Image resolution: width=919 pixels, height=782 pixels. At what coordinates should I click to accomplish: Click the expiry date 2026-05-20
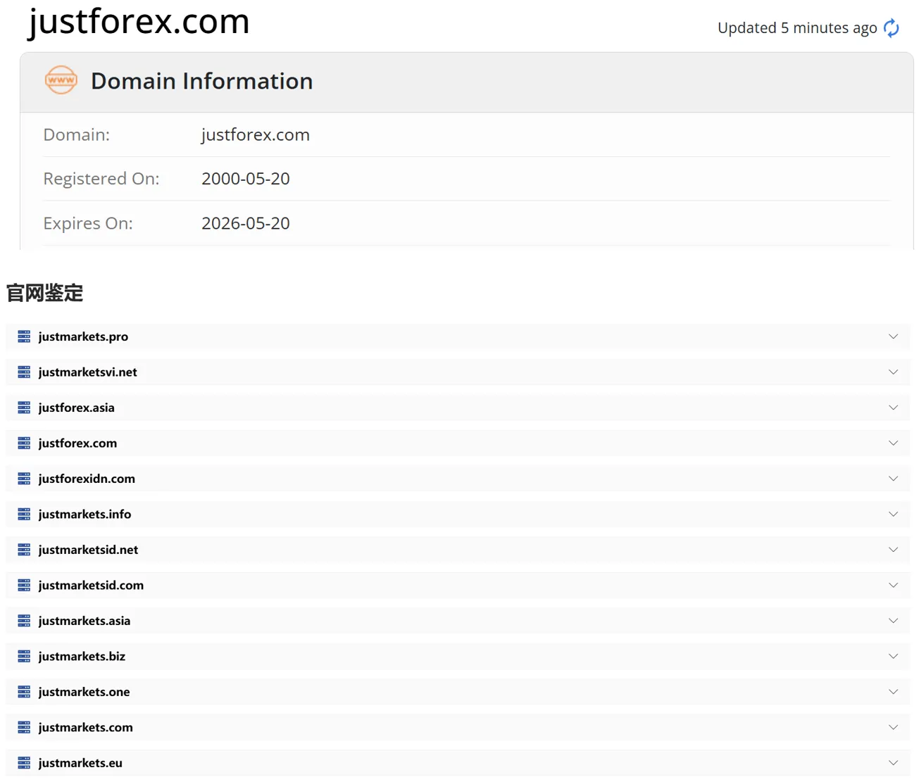pyautogui.click(x=246, y=223)
